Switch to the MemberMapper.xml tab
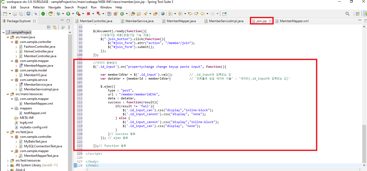The width and height of the screenshot is (367, 171). [x=292, y=21]
